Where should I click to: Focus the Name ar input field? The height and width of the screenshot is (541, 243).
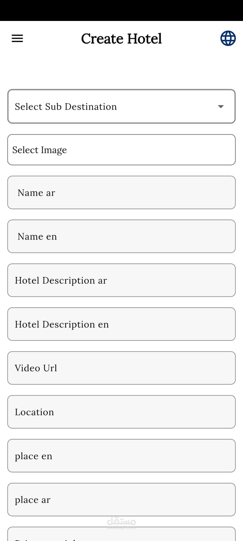(x=122, y=192)
